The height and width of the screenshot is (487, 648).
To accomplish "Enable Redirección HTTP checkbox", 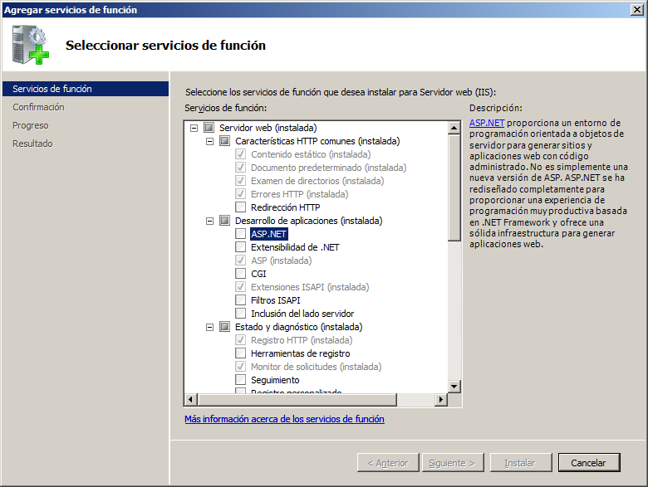I will tap(240, 207).
